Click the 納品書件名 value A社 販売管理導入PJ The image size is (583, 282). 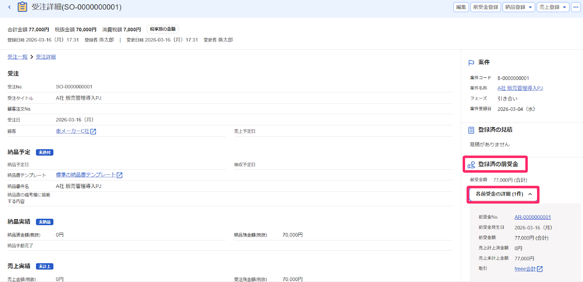[78, 186]
